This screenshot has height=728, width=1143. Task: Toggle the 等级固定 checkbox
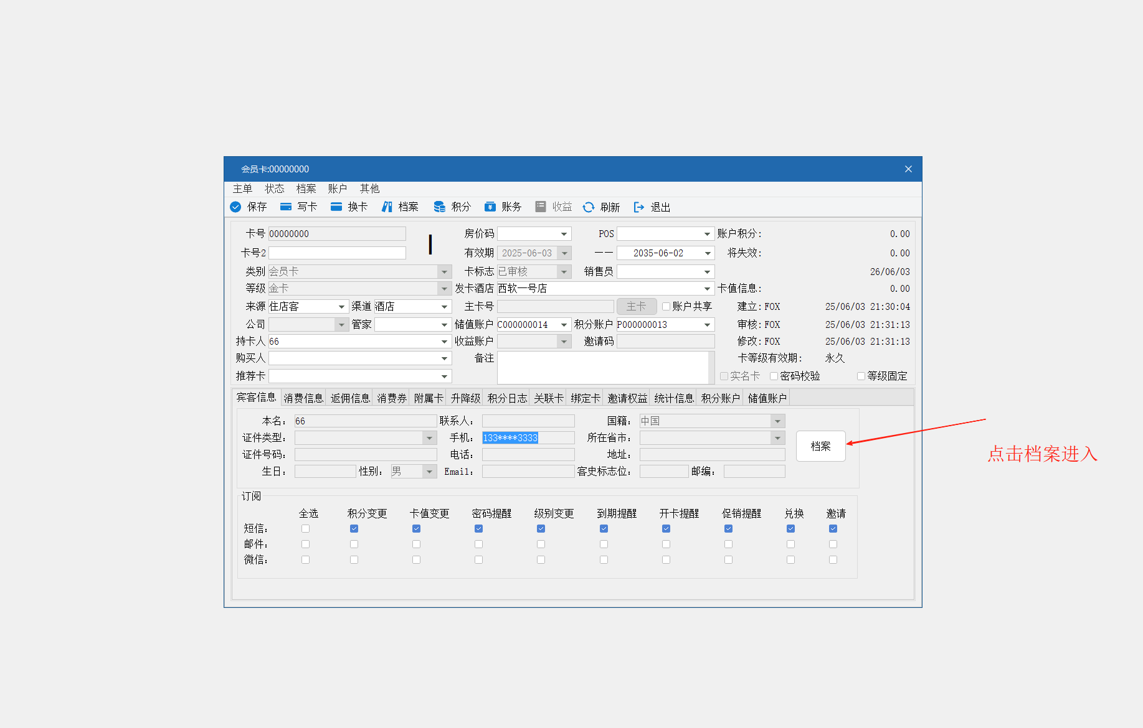861,376
